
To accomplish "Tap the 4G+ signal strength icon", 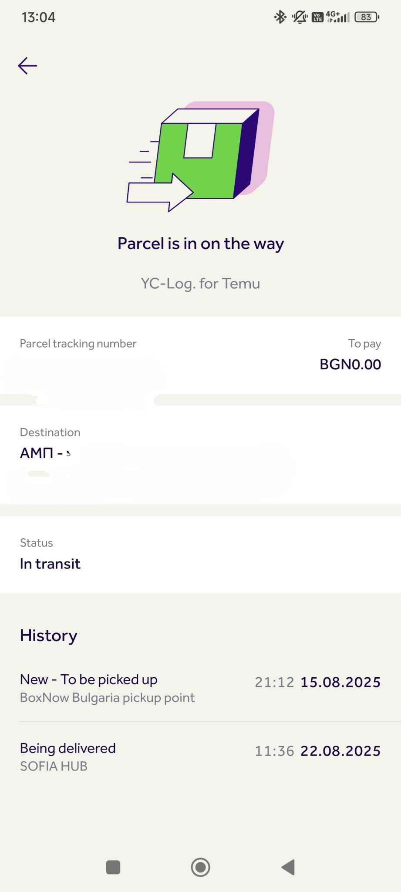I will coord(338,17).
